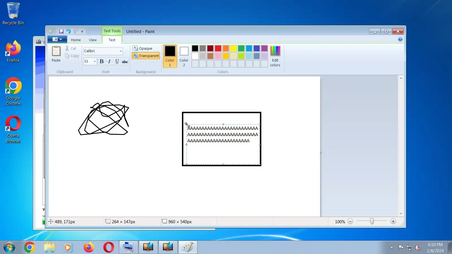Pick the orange color swatch
Image resolution: width=452 pixels, height=254 pixels.
tap(226, 48)
